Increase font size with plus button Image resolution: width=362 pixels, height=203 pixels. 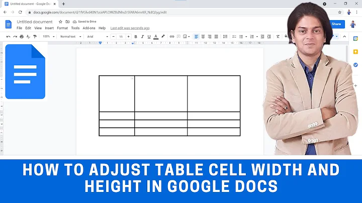coord(128,37)
